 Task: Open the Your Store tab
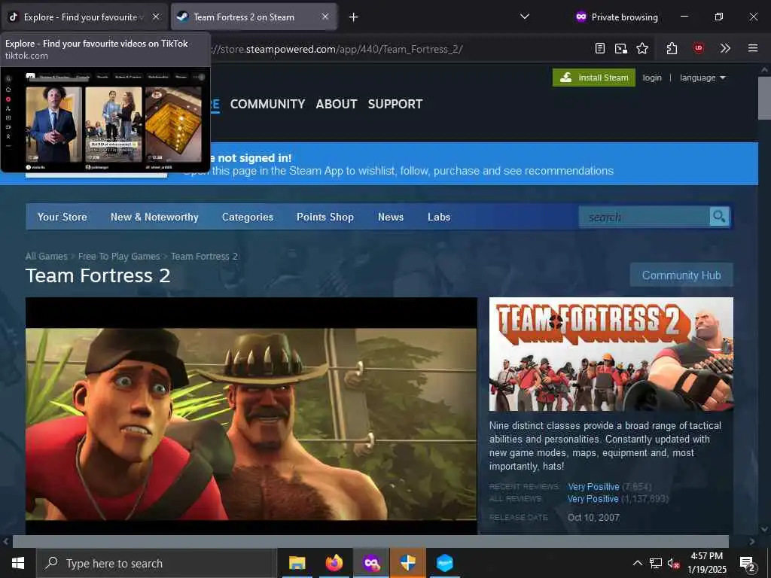62,217
